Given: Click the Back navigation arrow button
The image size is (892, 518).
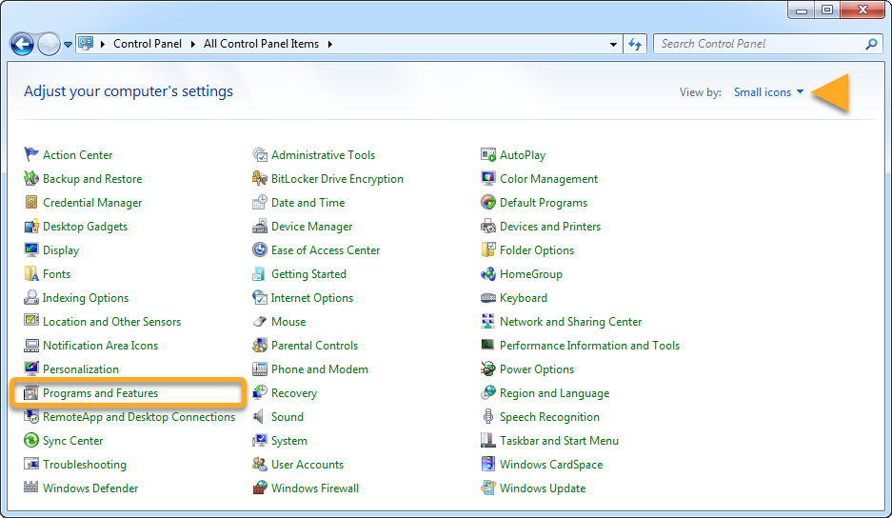Looking at the screenshot, I should (x=22, y=44).
